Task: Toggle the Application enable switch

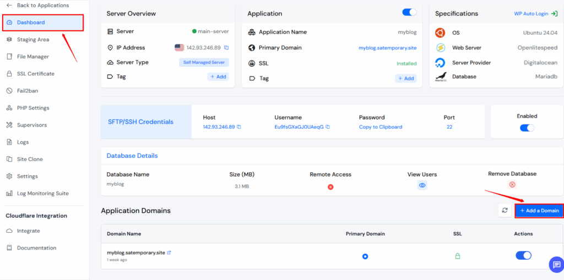Action: [x=409, y=13]
